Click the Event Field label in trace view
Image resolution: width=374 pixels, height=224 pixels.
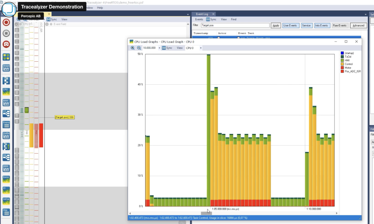click(60, 24)
